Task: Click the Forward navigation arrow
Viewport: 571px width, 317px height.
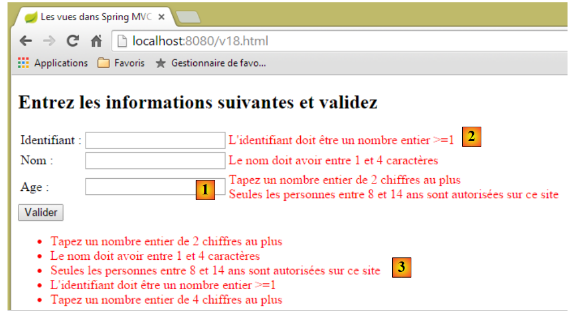Action: pos(49,41)
